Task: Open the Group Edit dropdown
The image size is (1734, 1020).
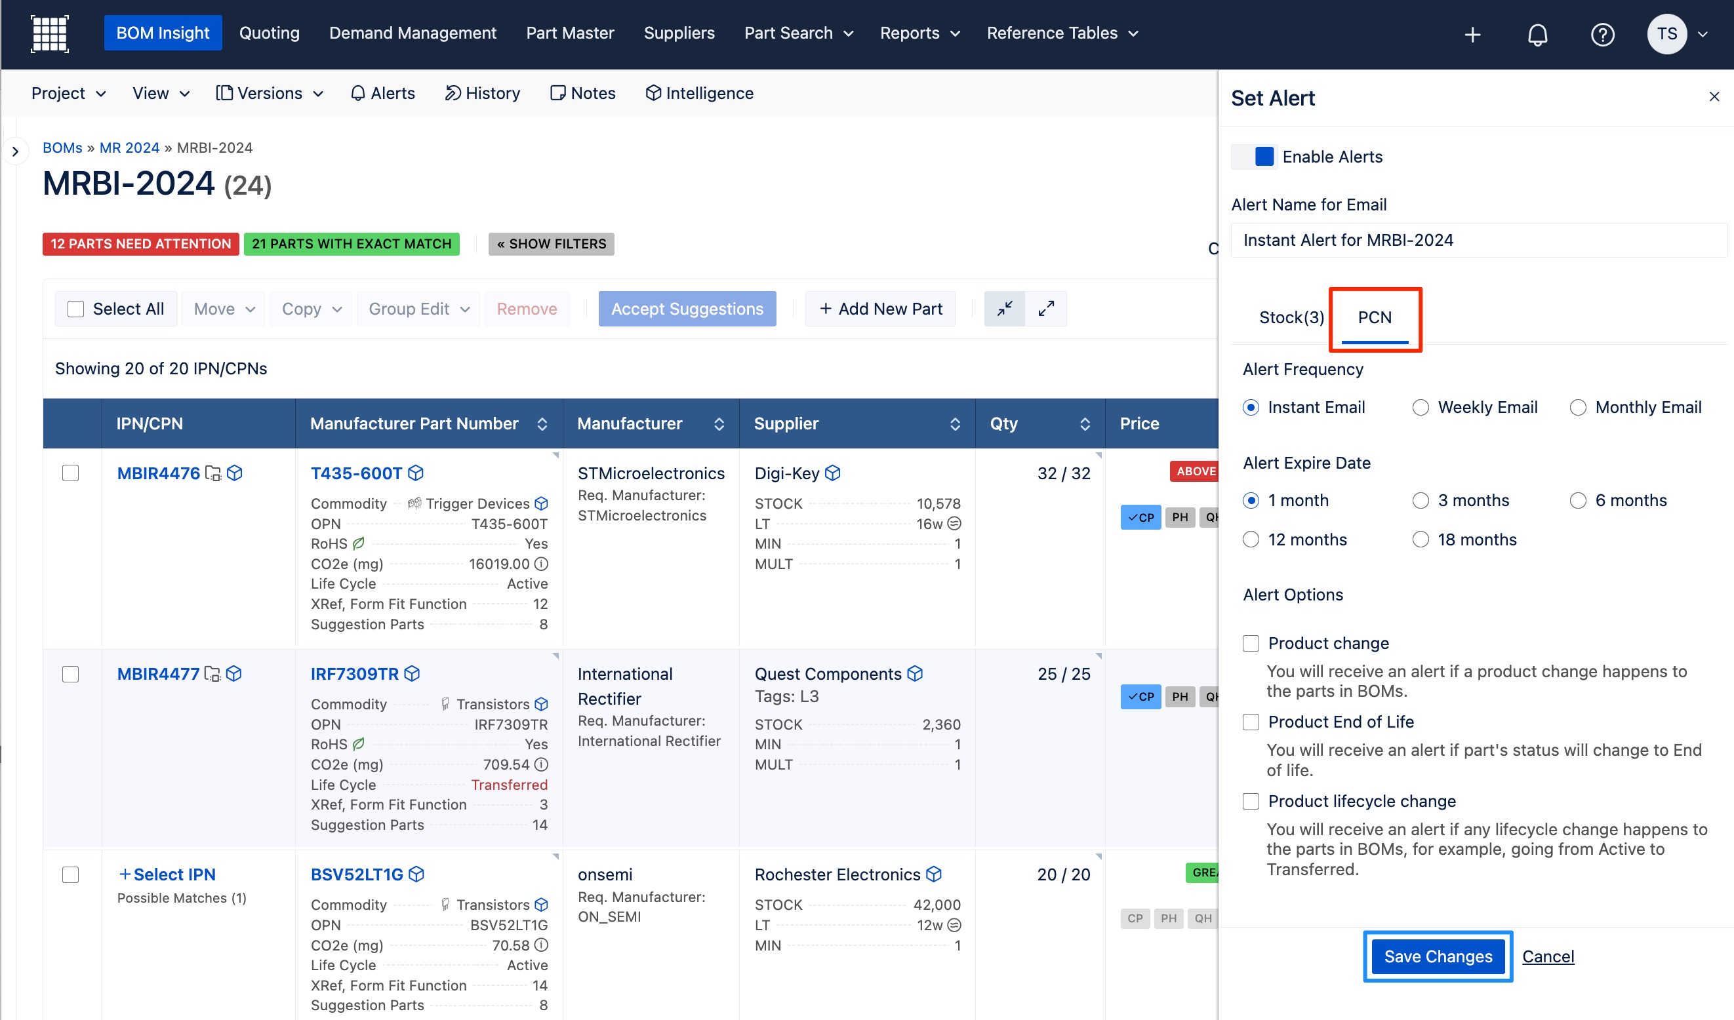Action: pyautogui.click(x=419, y=309)
